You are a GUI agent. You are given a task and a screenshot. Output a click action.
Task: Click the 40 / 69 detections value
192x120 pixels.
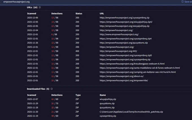[x=55, y=116]
